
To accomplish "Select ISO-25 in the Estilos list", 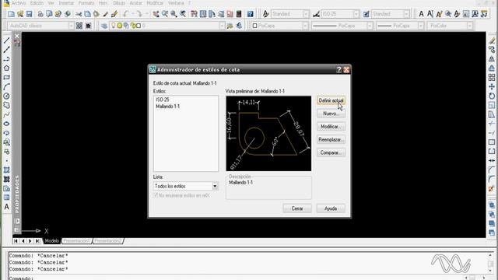I will tap(163, 100).
